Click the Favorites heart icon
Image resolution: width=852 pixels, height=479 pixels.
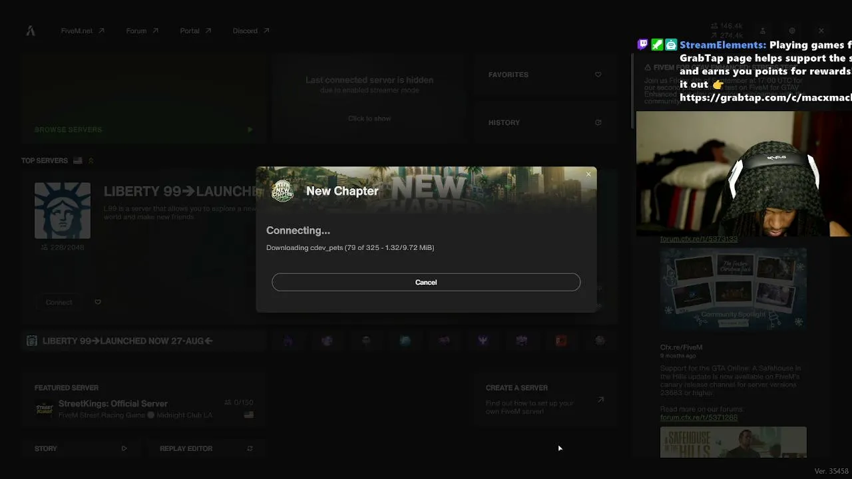[x=598, y=75]
